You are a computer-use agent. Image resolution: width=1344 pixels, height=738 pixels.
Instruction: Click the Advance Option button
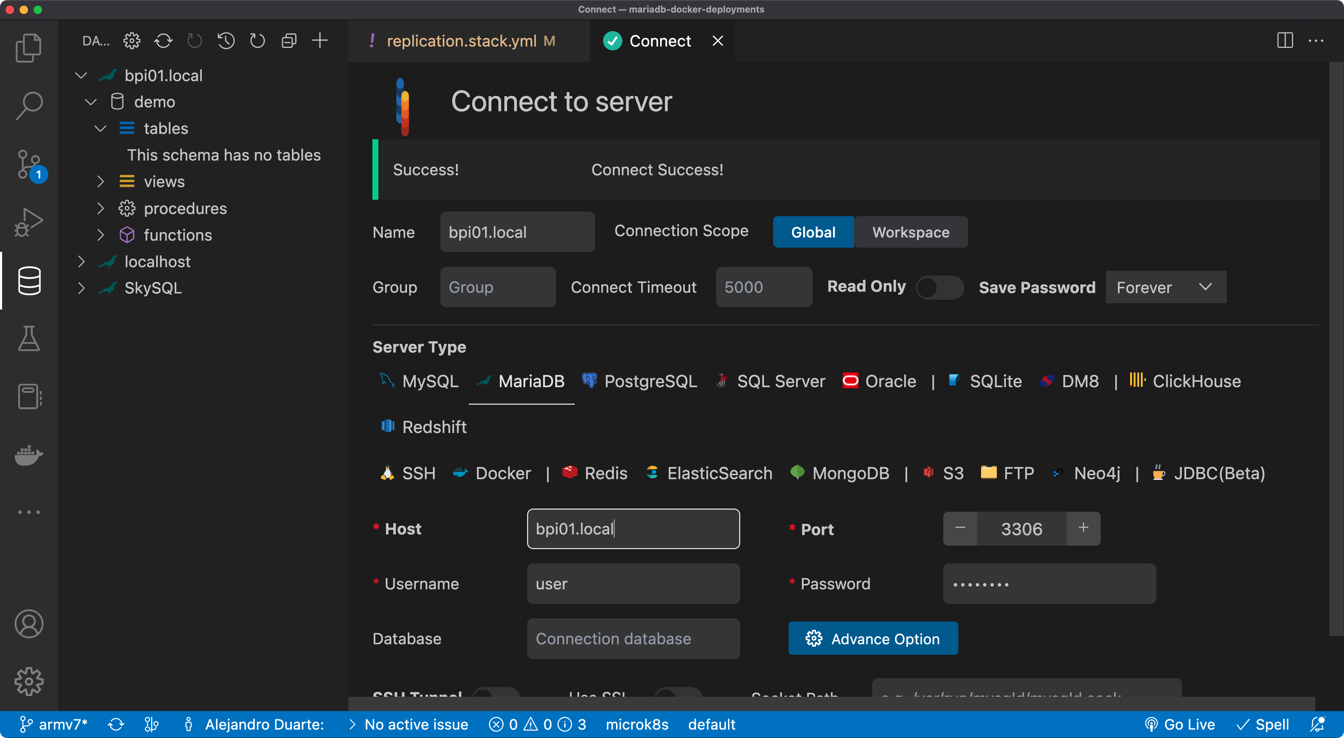click(873, 638)
